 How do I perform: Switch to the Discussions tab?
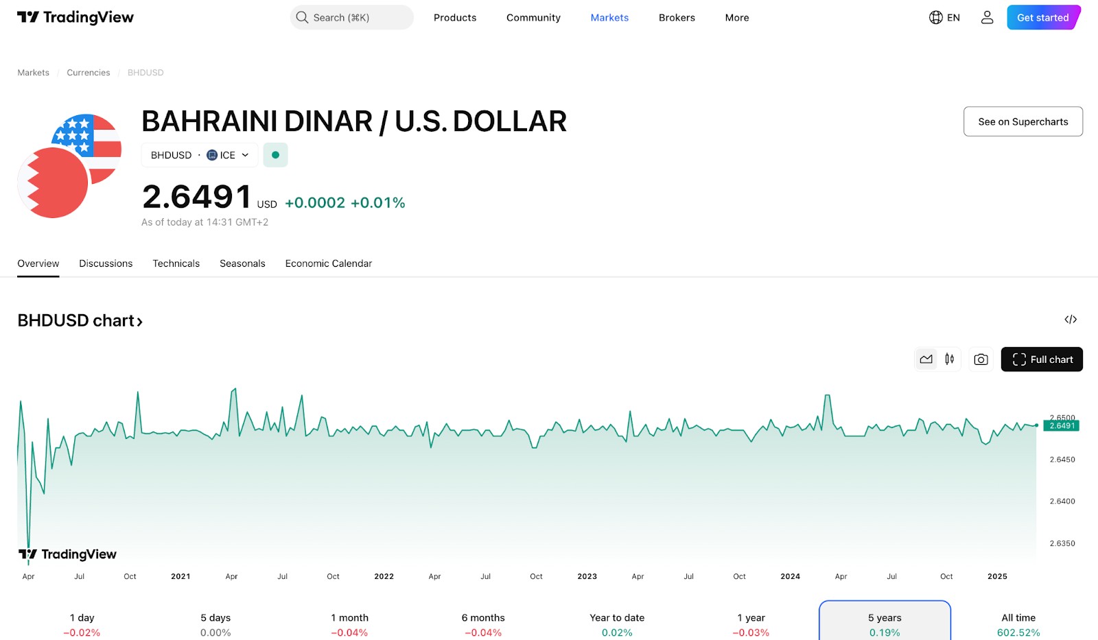click(106, 263)
